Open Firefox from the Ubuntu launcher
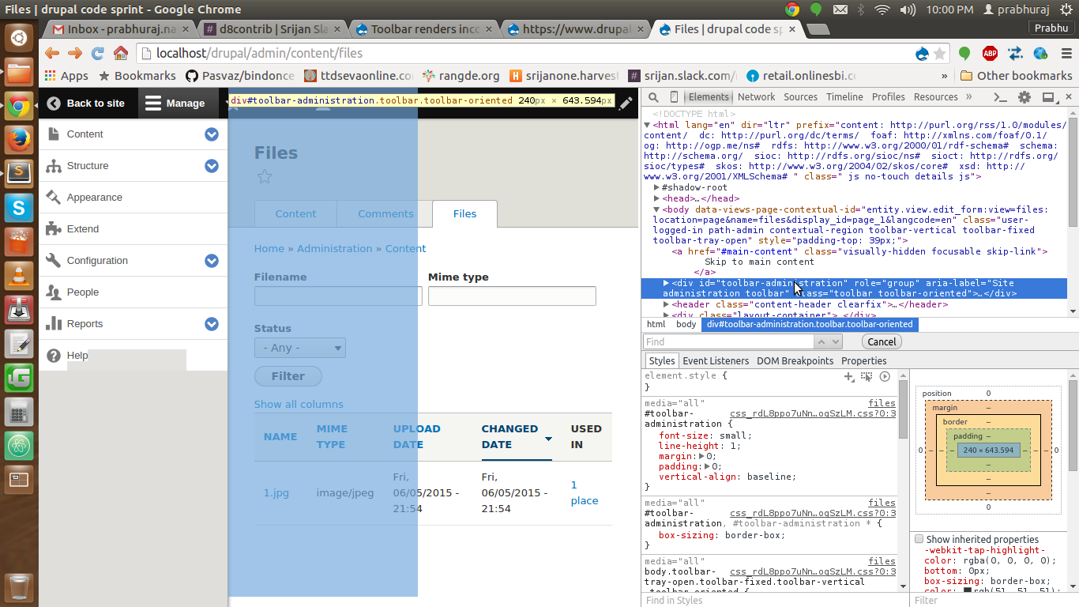The width and height of the screenshot is (1079, 607). tap(19, 140)
